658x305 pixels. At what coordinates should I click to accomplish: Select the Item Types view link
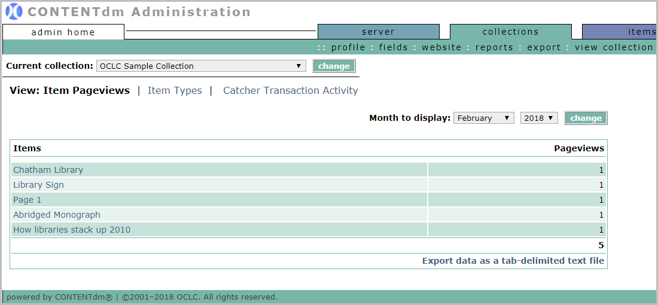(x=175, y=91)
